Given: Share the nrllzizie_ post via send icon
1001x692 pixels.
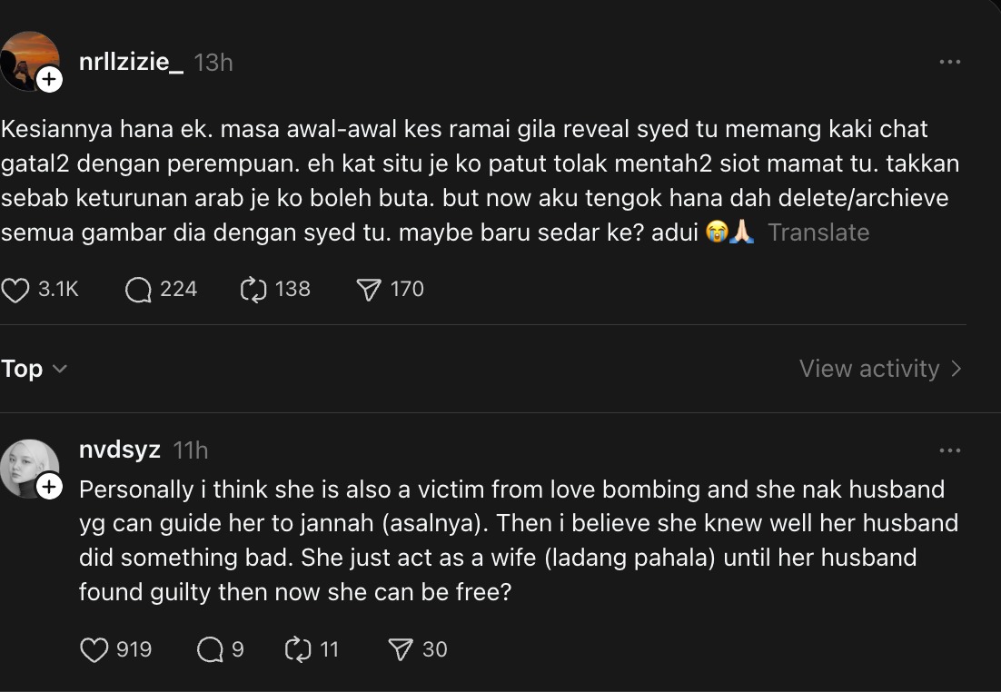Looking at the screenshot, I should tap(368, 290).
